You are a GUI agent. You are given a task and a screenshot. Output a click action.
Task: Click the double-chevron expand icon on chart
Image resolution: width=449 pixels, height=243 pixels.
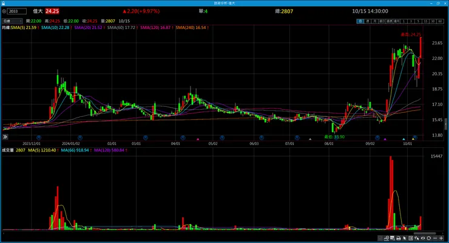[5, 137]
